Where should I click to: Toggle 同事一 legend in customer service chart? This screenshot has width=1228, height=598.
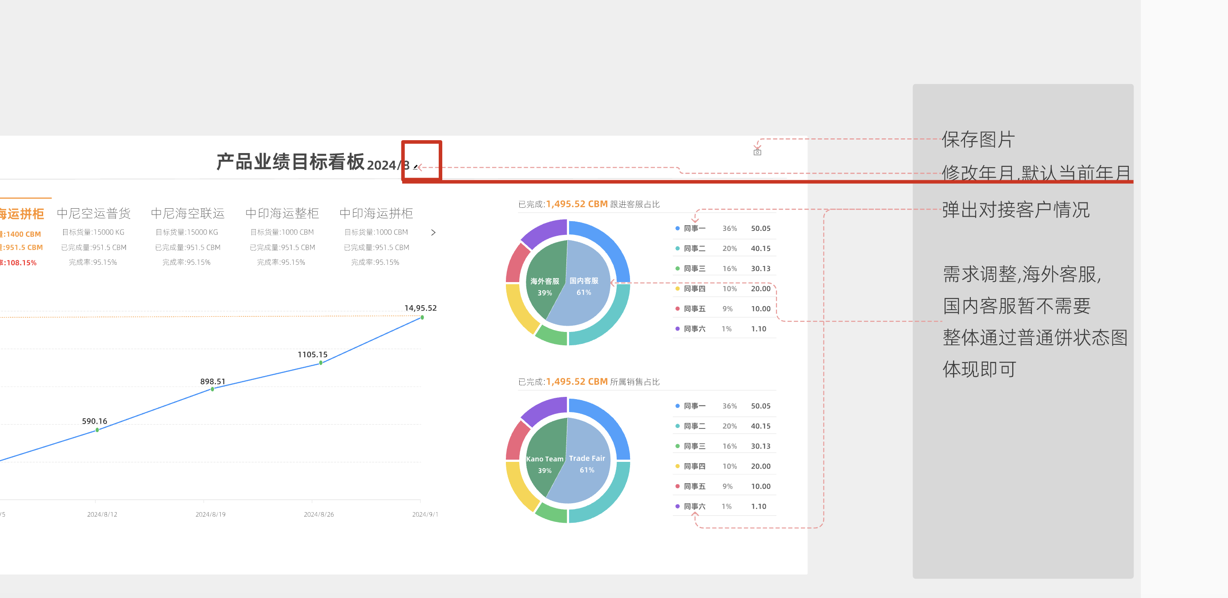click(694, 228)
